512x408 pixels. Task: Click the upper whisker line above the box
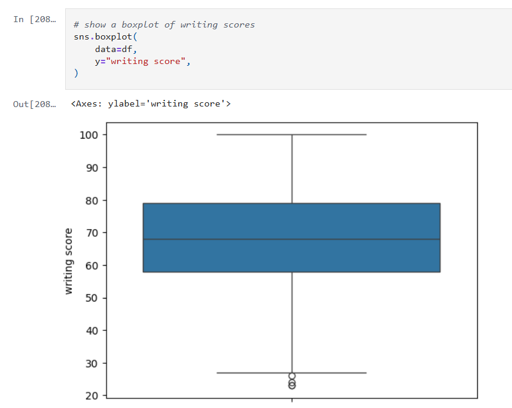tap(292, 170)
